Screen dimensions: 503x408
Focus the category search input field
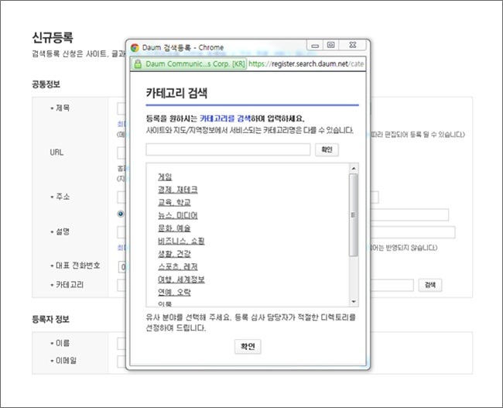(228, 149)
